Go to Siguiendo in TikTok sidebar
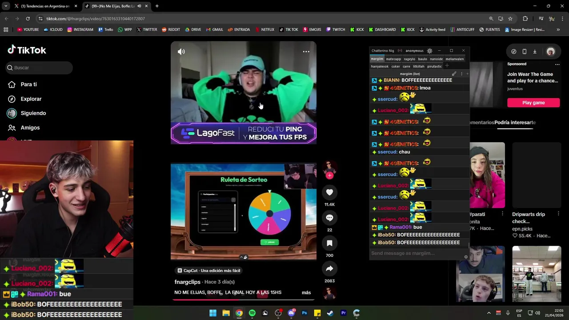The height and width of the screenshot is (320, 569). (x=33, y=113)
